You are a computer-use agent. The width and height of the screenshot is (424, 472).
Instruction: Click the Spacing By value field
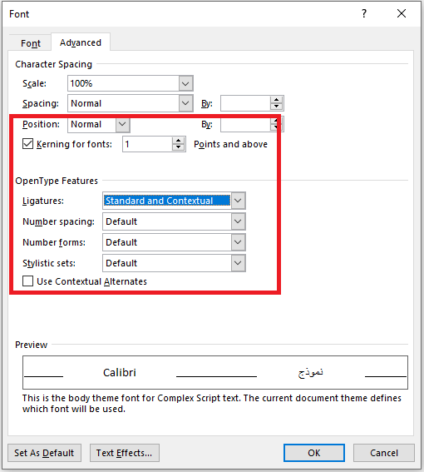coord(245,103)
